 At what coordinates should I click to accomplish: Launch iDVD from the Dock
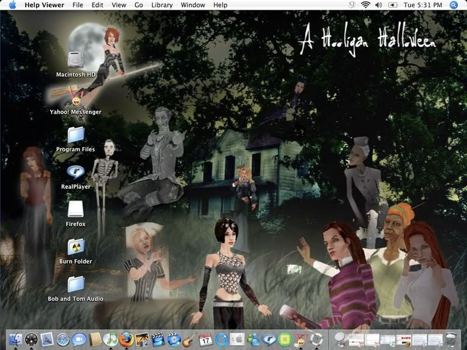(x=174, y=340)
